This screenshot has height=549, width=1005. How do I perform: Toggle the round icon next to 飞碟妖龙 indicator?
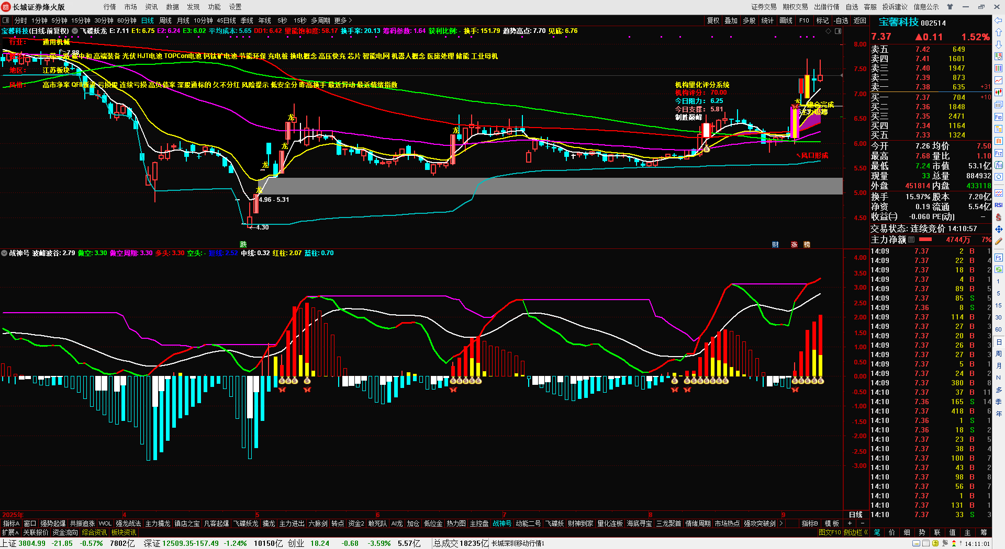[x=75, y=31]
